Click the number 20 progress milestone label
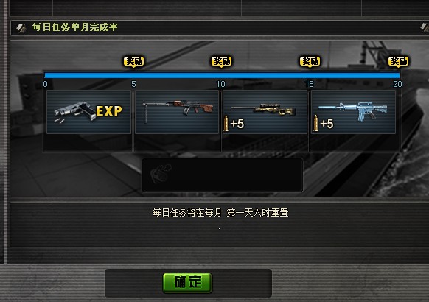The height and width of the screenshot is (302, 429). click(x=397, y=84)
